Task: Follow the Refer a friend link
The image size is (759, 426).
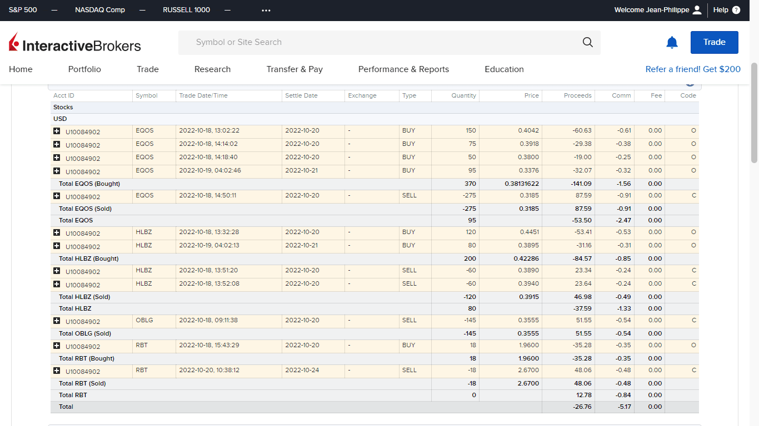Action: click(x=693, y=69)
